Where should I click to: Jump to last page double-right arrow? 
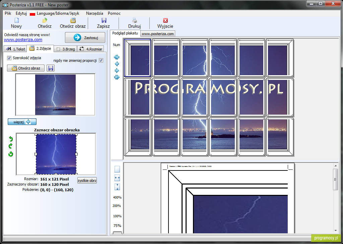click(x=117, y=77)
